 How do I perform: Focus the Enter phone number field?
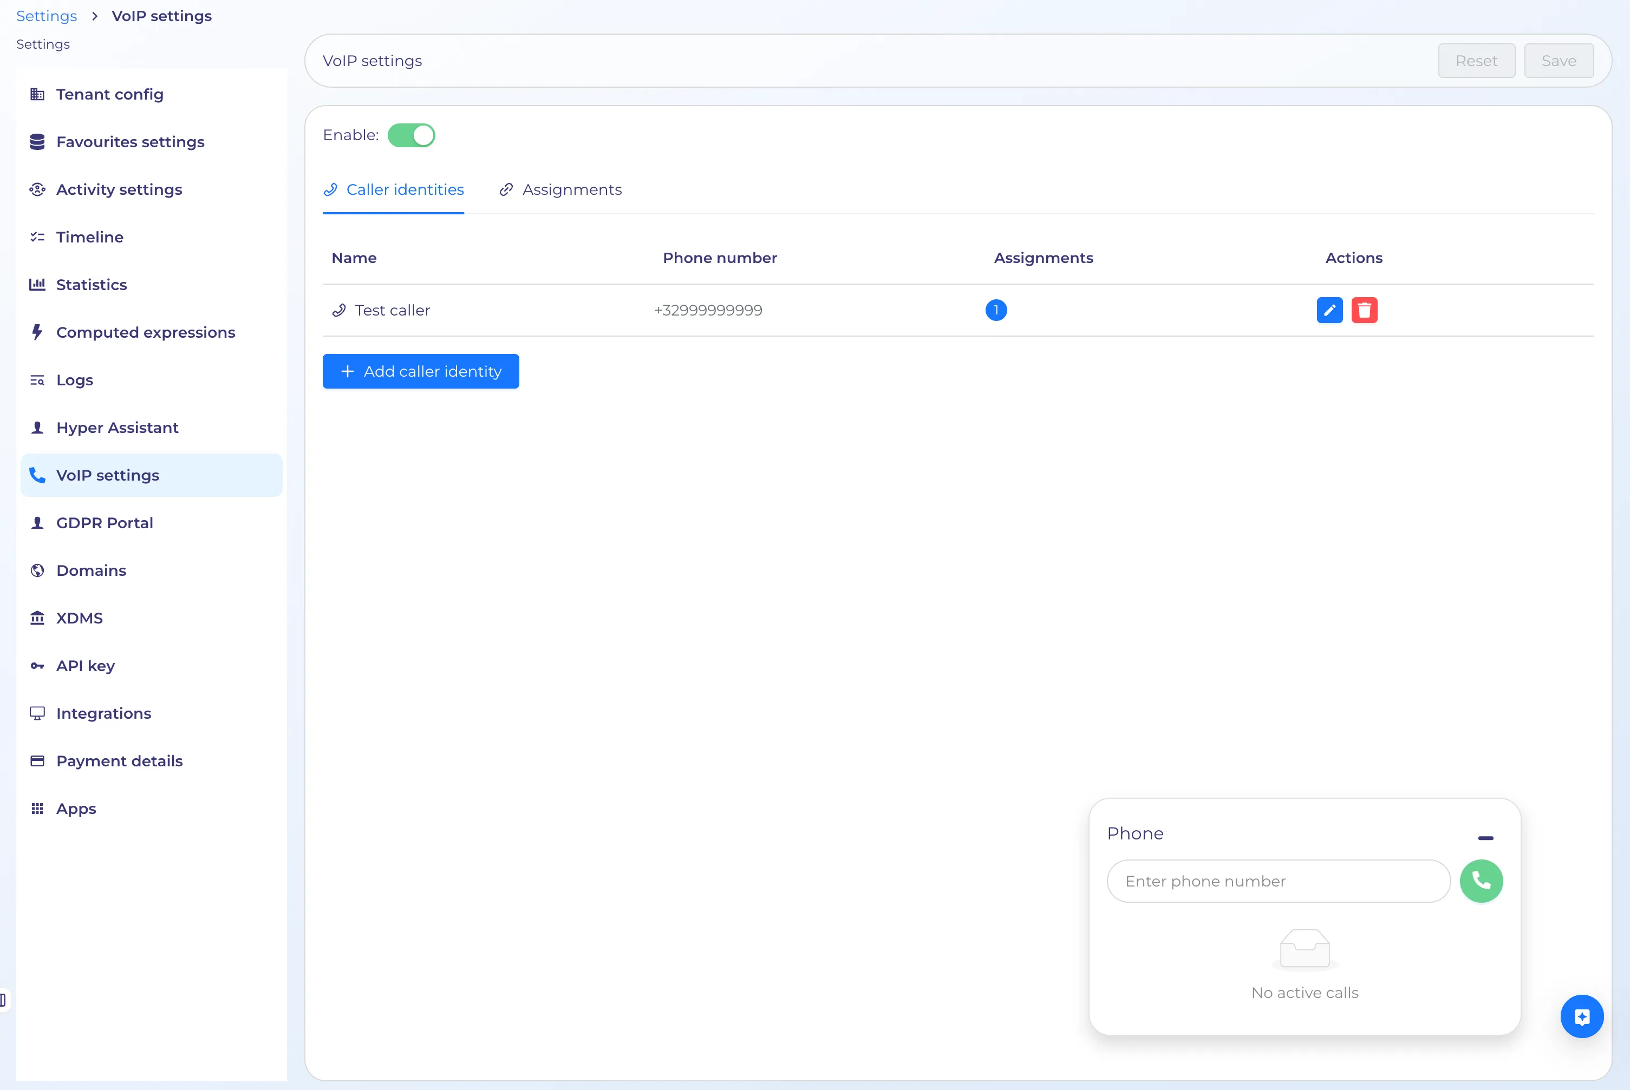coord(1278,881)
